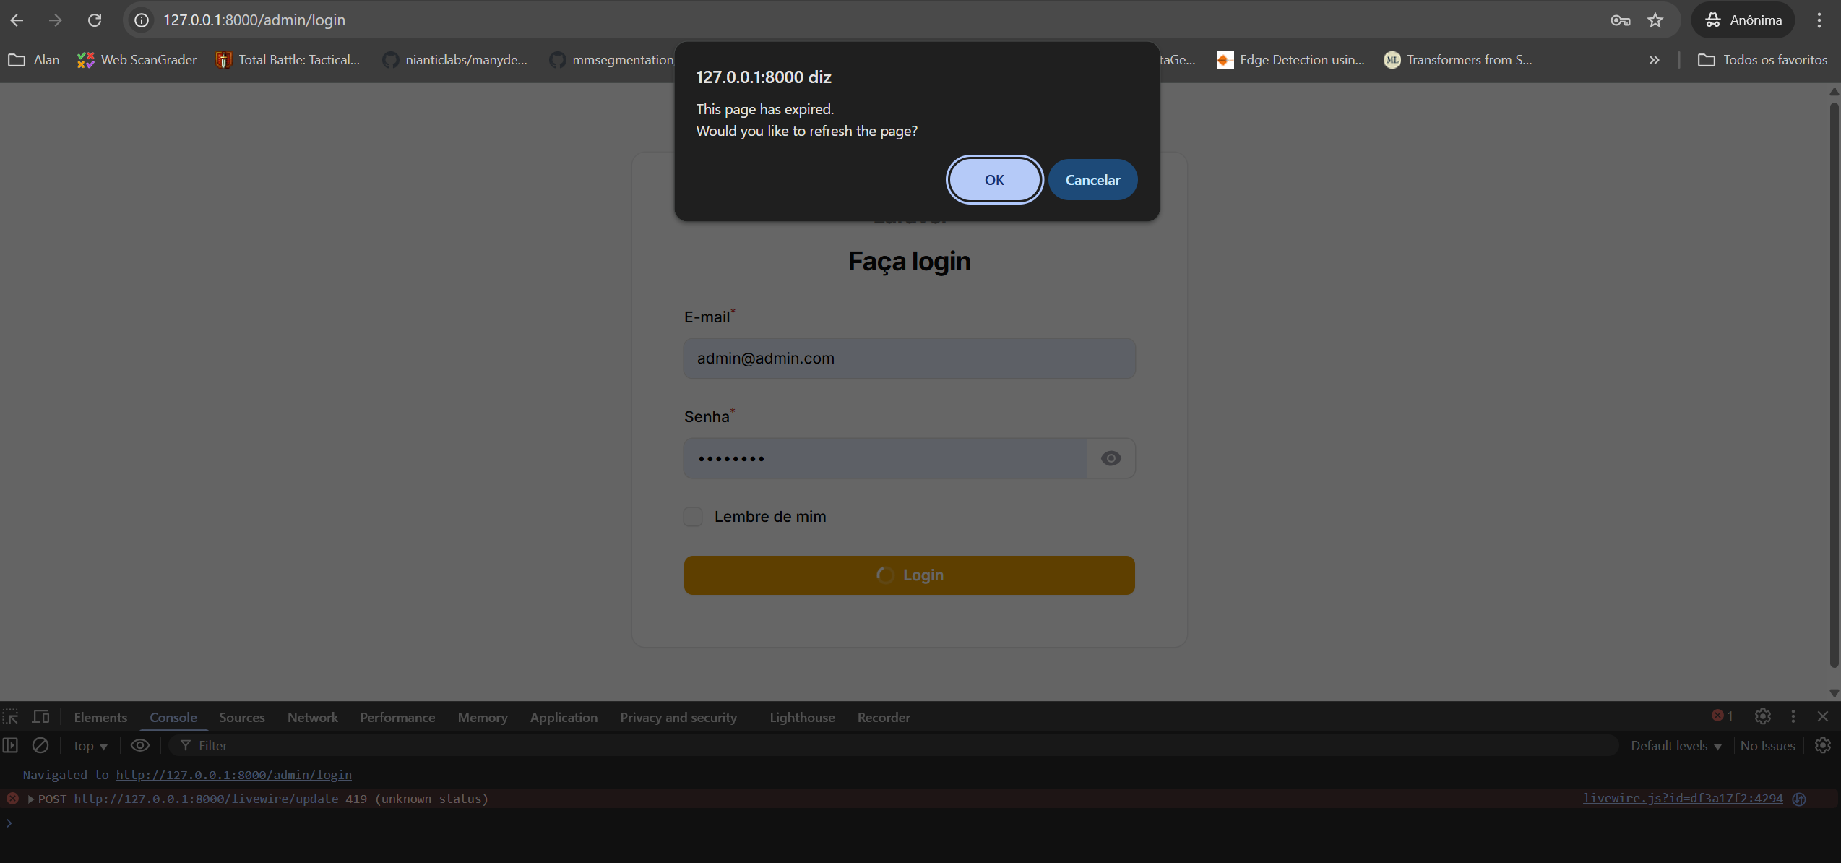Click the live expression eye icon in console
This screenshot has height=863, width=1841.
click(x=140, y=745)
